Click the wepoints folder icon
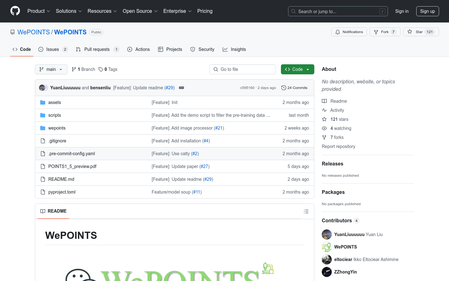The image size is (449, 281). 43,128
